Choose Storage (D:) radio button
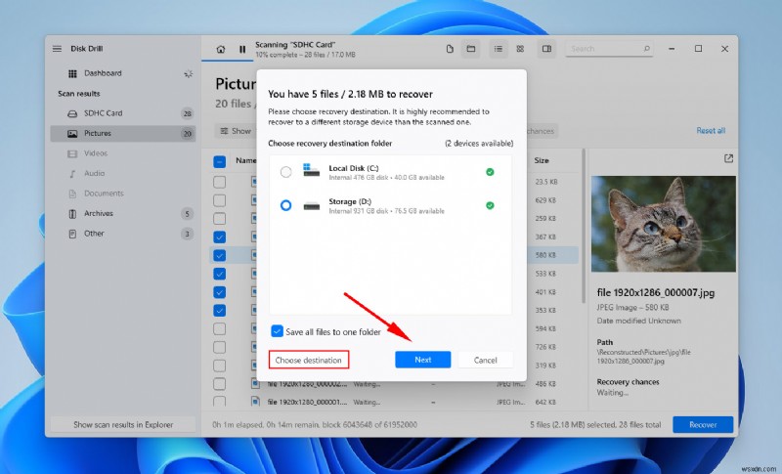The image size is (782, 474). 285,205
